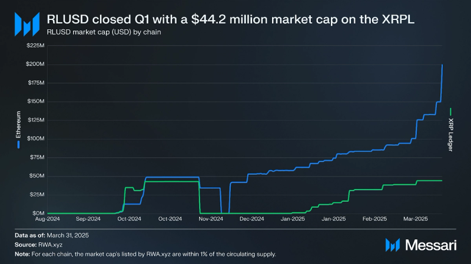
Task: Click the $100M y-axis label
Action: click(x=35, y=138)
